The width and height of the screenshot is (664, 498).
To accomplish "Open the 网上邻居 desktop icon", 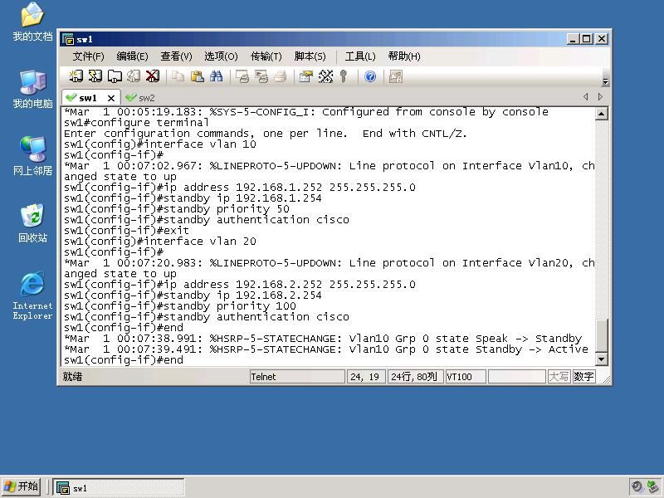I will pos(32,156).
